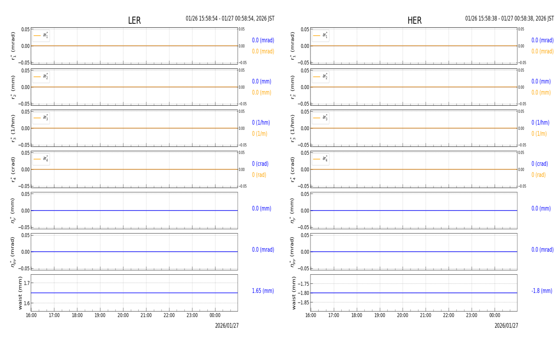
Task: Select blue 0.0 (mrad) beside LER r1 plot
Action: point(263,40)
